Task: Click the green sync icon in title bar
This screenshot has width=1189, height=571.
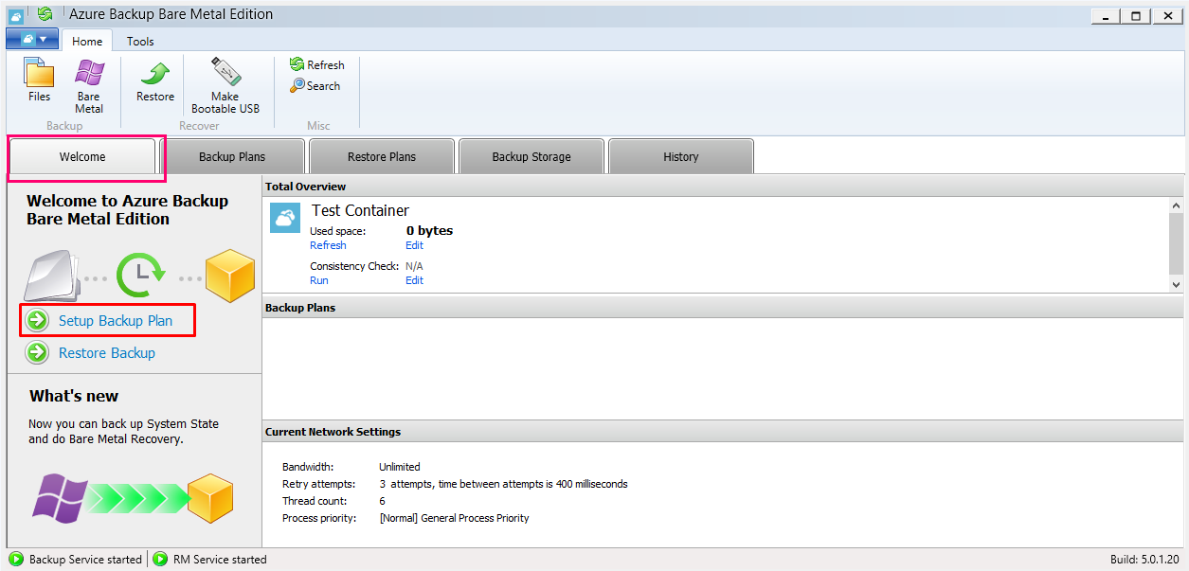Action: [45, 14]
